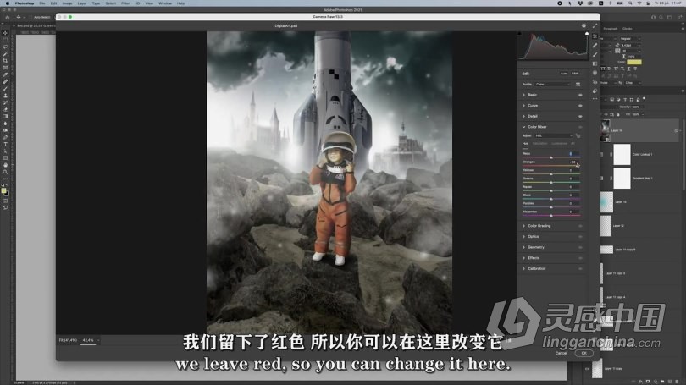
Task: Expand the Geometry section
Action: pos(523,247)
